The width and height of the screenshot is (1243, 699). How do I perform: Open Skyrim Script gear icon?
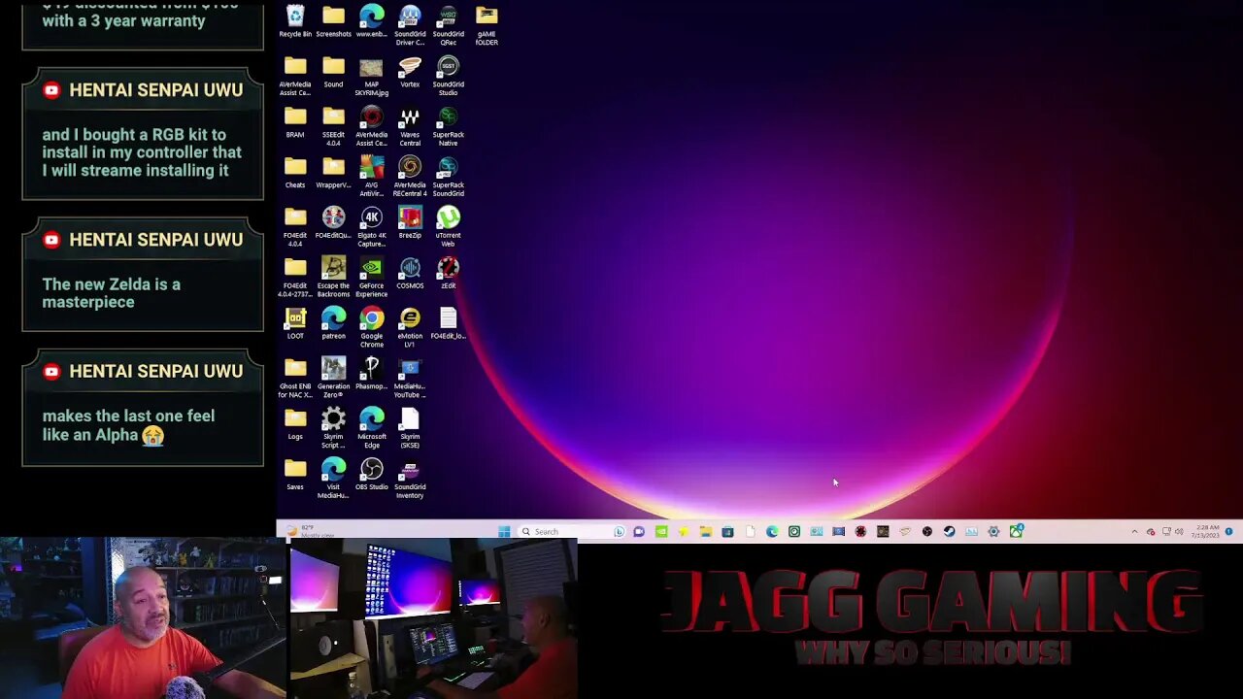point(333,429)
